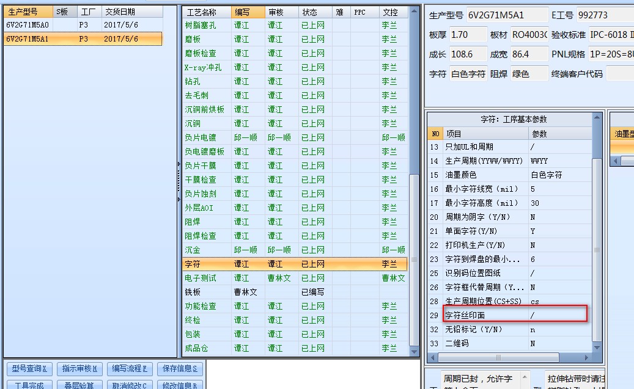Select the 负电镀磨板 process row
The image size is (634, 389).
coord(295,152)
